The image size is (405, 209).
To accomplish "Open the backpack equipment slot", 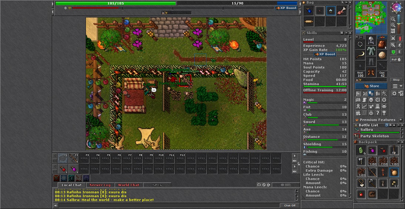I will pos(381,44).
